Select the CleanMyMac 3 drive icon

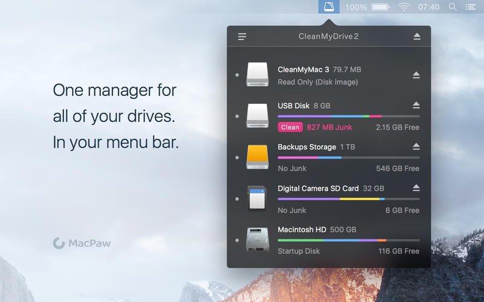258,74
